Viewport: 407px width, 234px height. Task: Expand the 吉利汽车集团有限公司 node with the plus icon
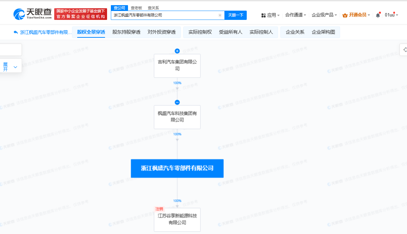pos(177,51)
